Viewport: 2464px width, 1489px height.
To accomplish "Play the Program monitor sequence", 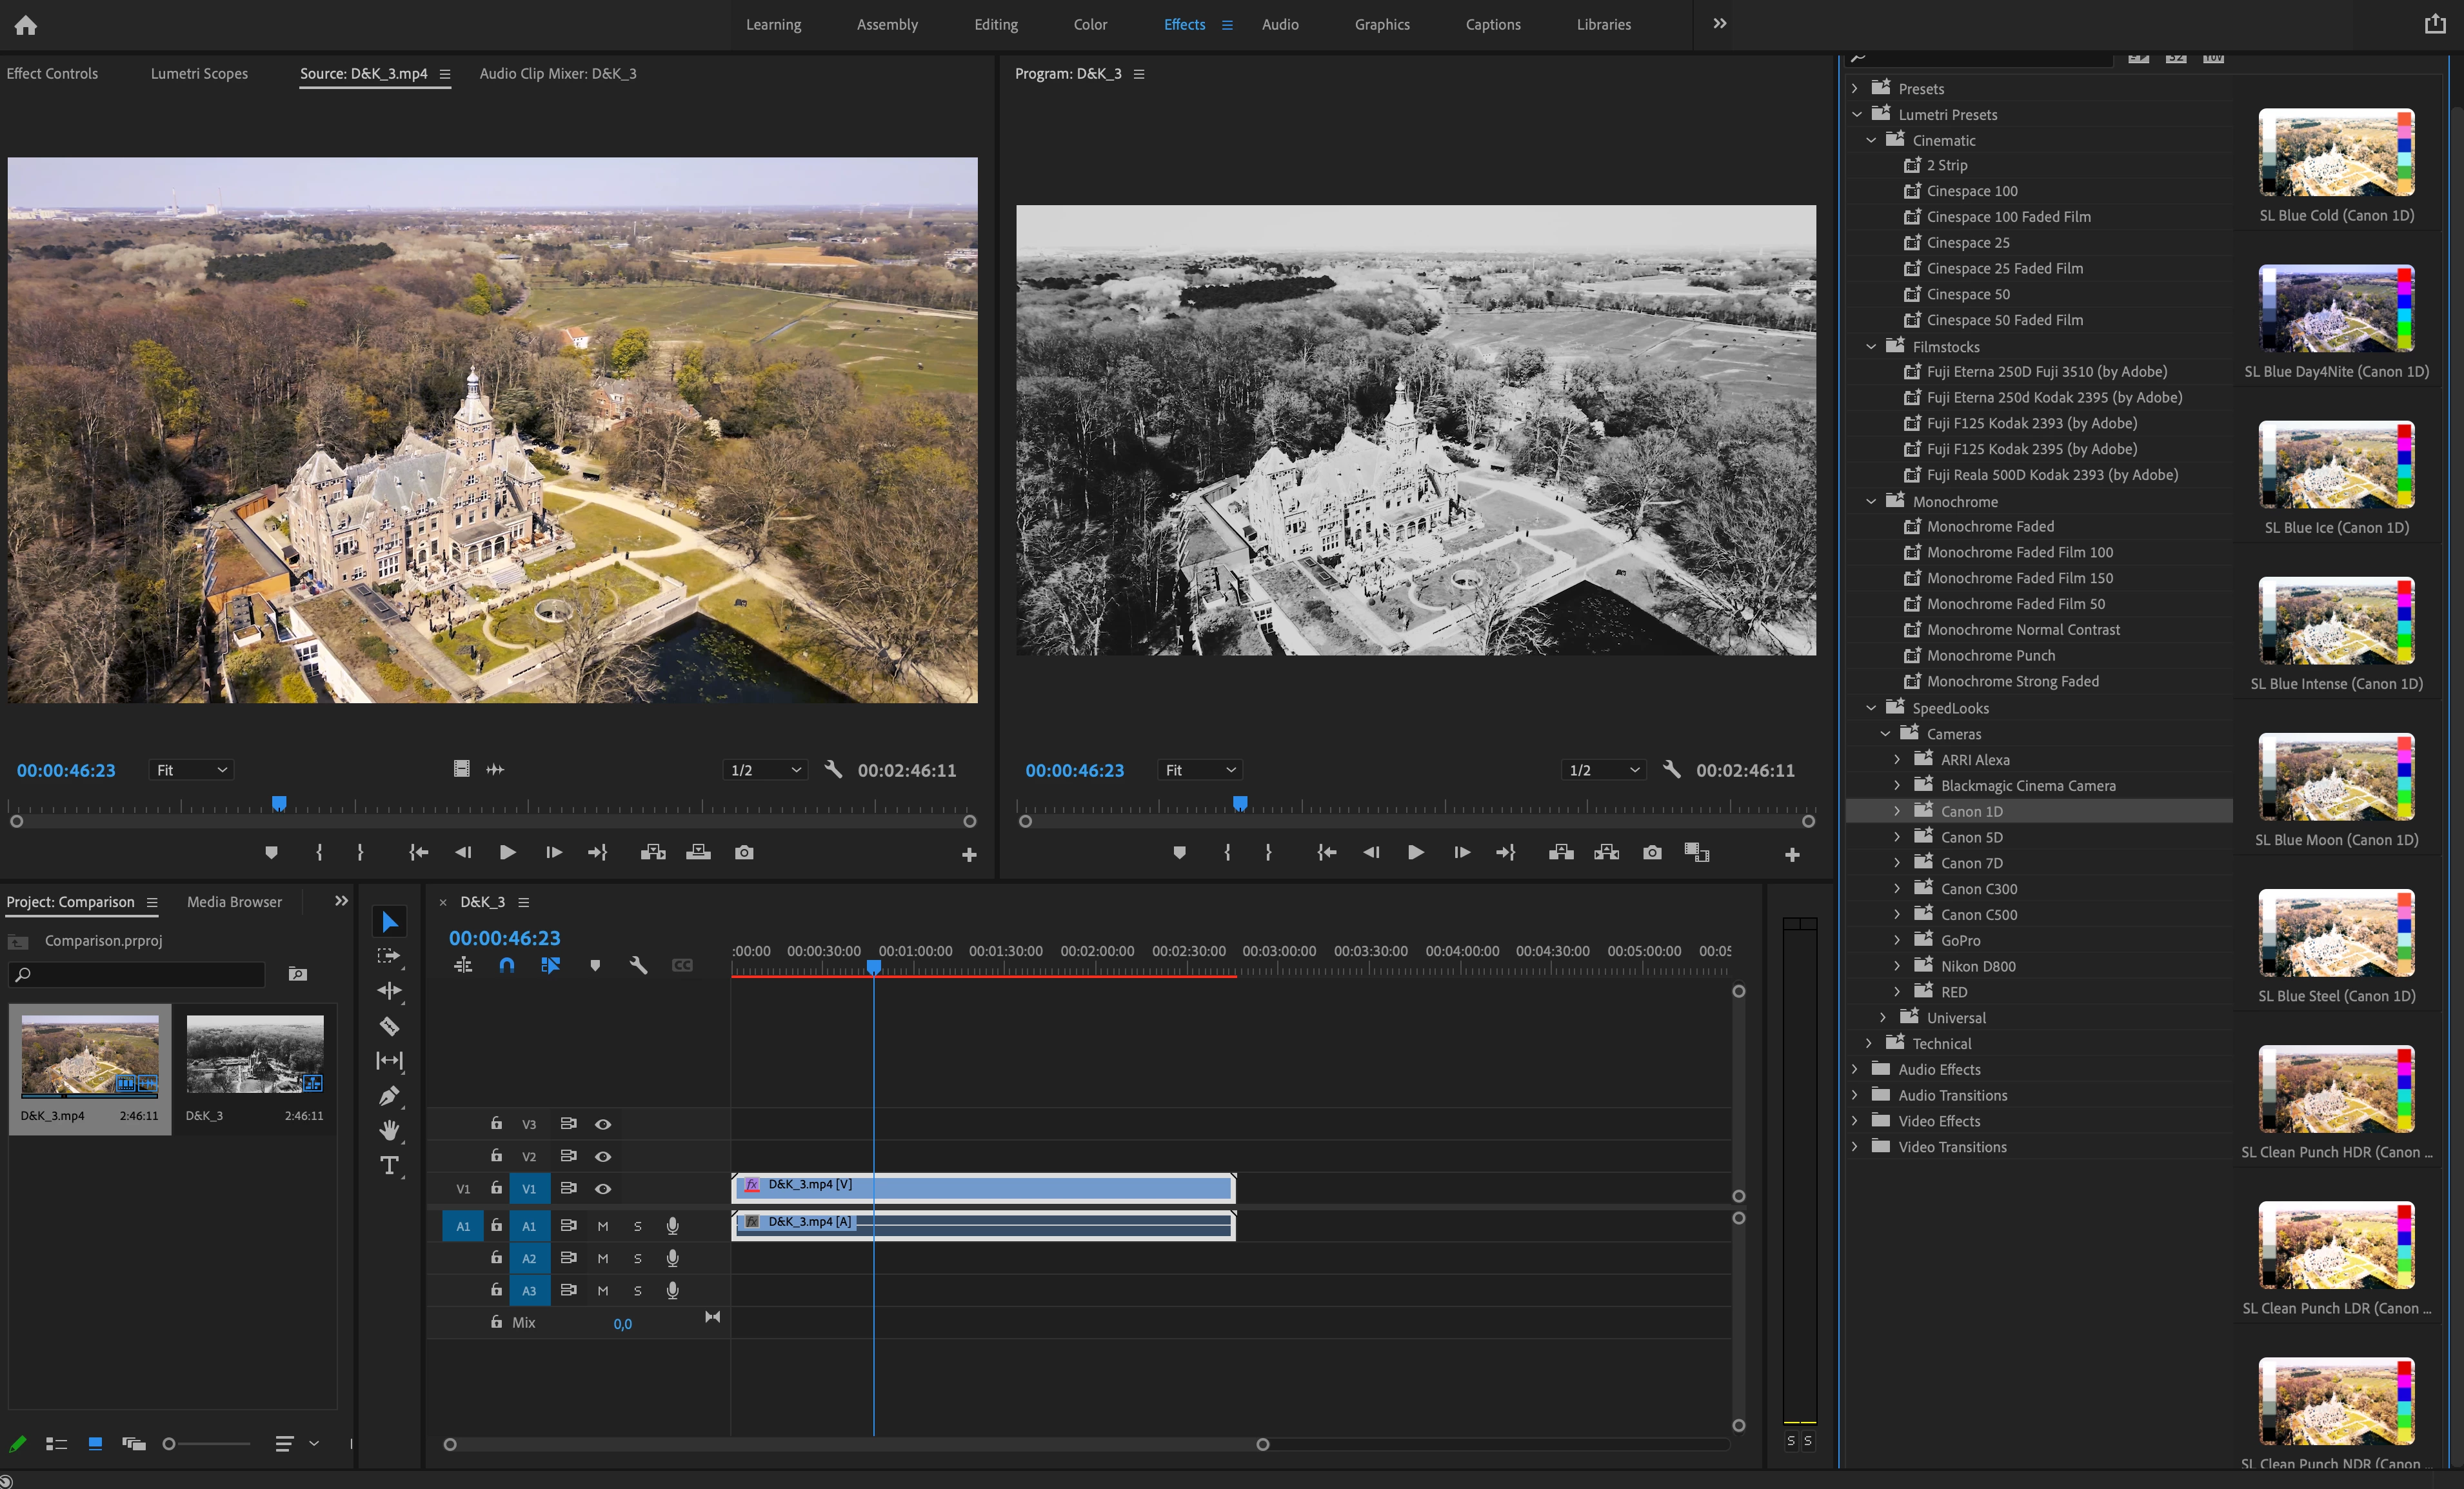I will [x=1415, y=852].
